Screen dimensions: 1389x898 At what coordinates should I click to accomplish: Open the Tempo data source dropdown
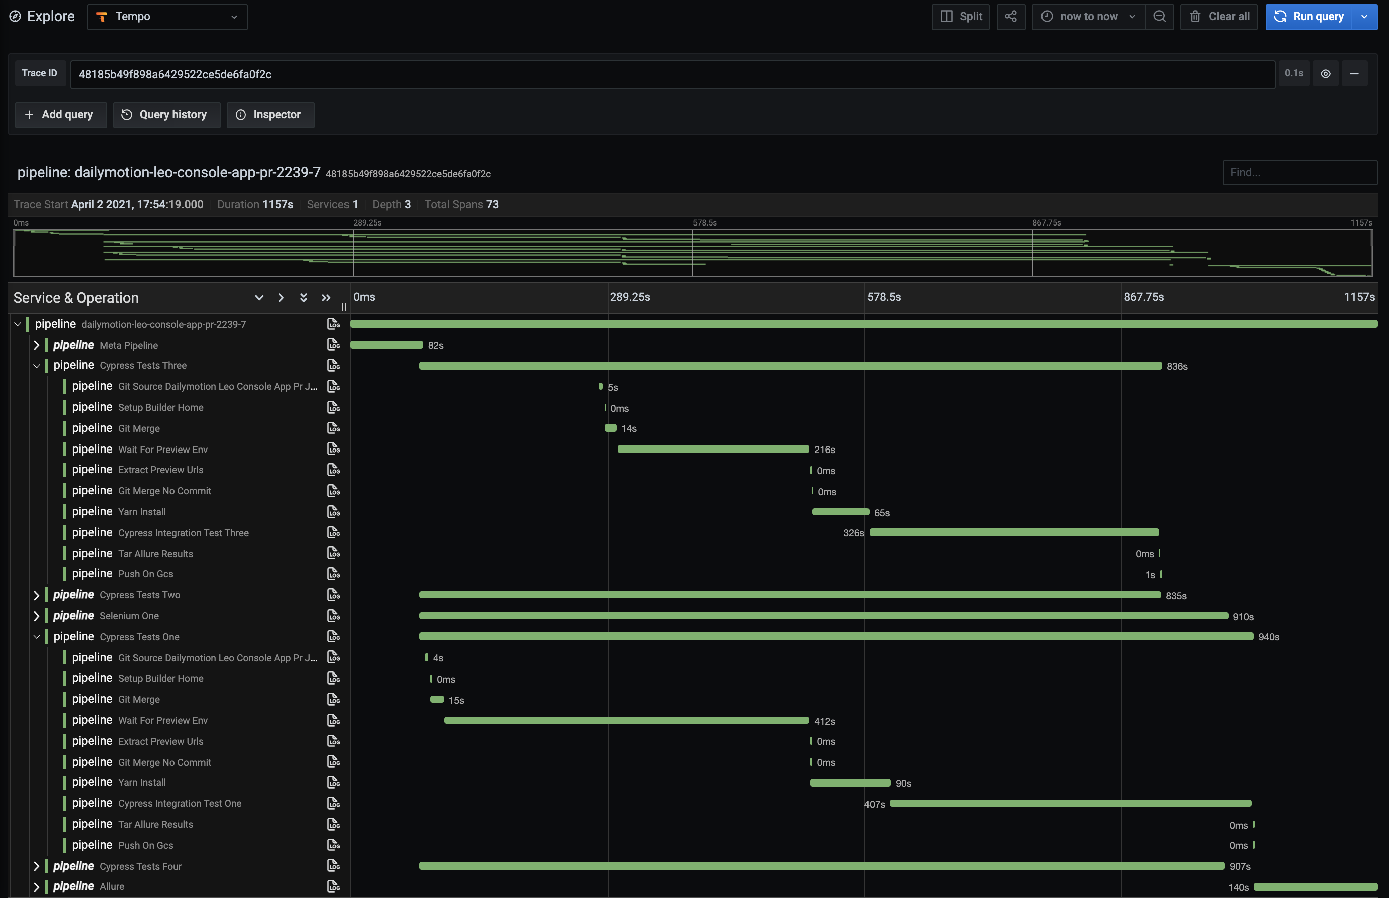[x=167, y=17]
